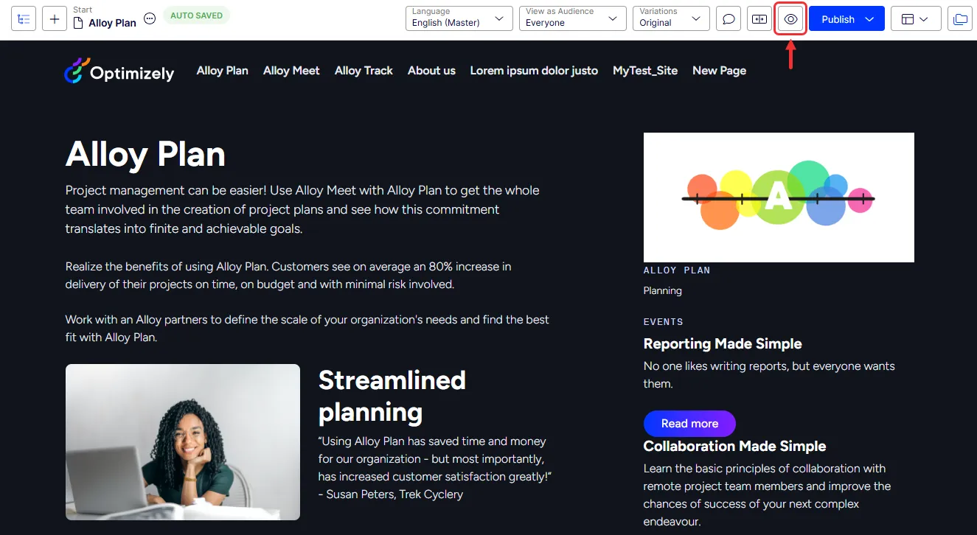Open the Collaboration Made Simple link
The height and width of the screenshot is (535, 977).
pyautogui.click(x=734, y=447)
